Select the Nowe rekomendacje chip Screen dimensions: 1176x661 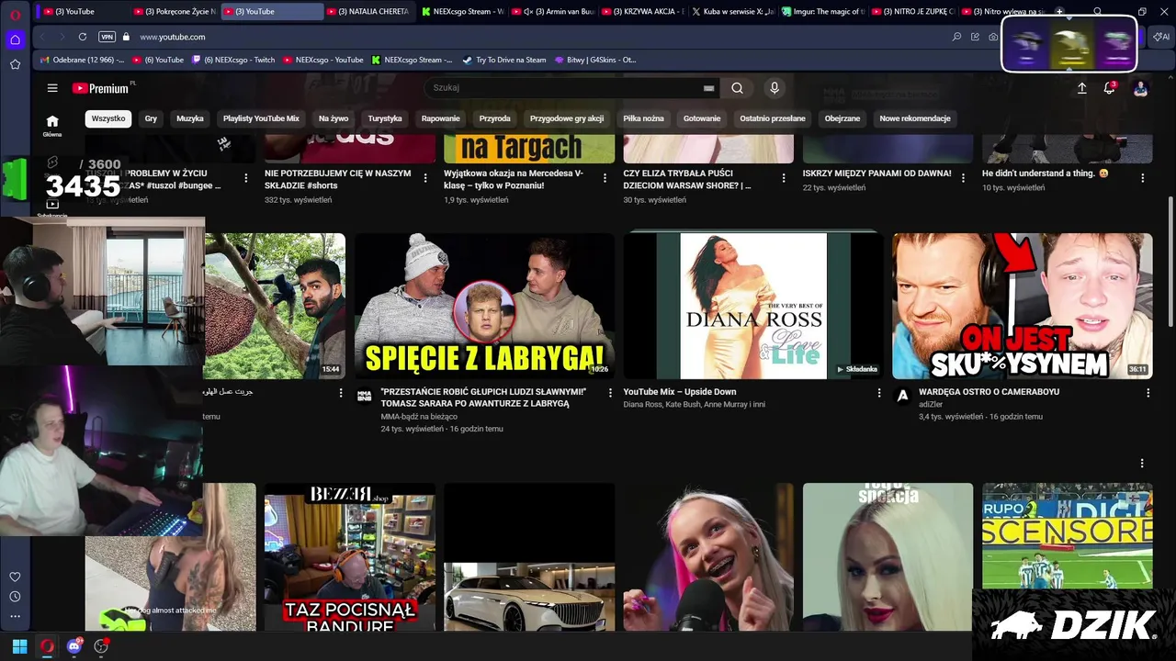[x=915, y=118]
